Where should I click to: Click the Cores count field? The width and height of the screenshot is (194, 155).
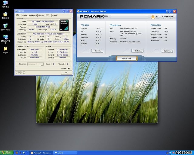click(54, 64)
